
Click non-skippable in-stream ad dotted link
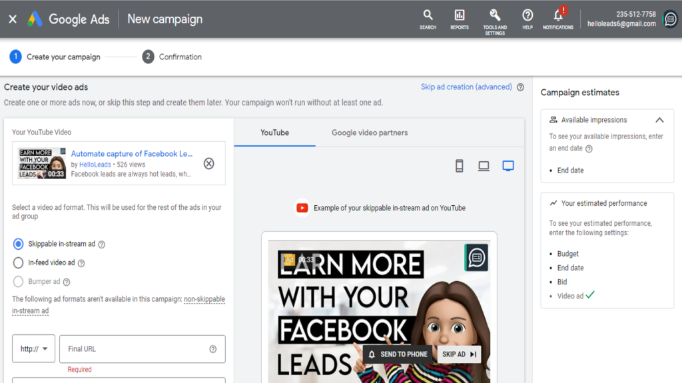(204, 300)
